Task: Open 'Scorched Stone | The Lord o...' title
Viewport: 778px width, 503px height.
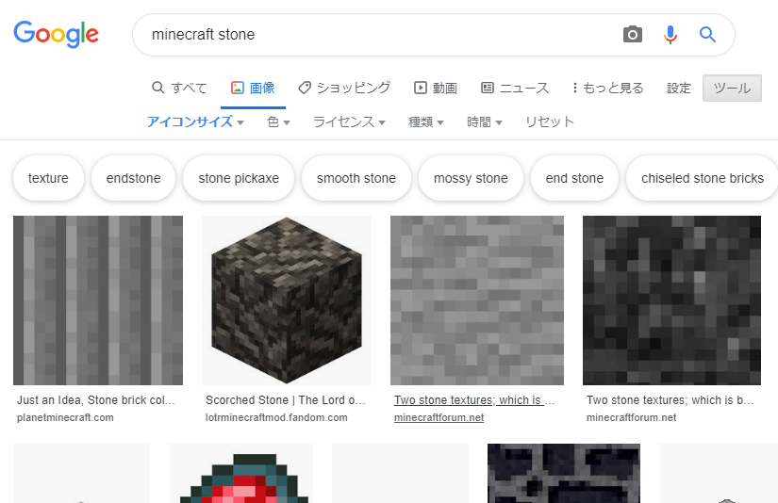Action: pos(286,400)
